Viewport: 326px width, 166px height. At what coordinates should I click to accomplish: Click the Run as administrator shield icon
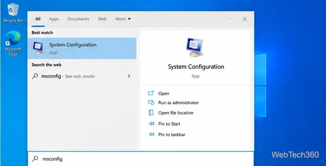click(151, 103)
